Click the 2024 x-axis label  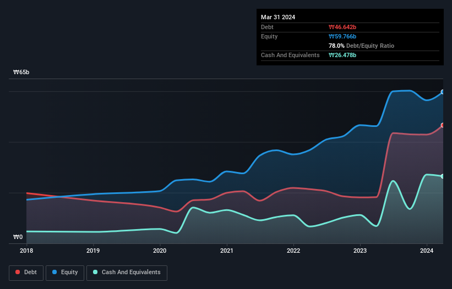[x=427, y=251]
